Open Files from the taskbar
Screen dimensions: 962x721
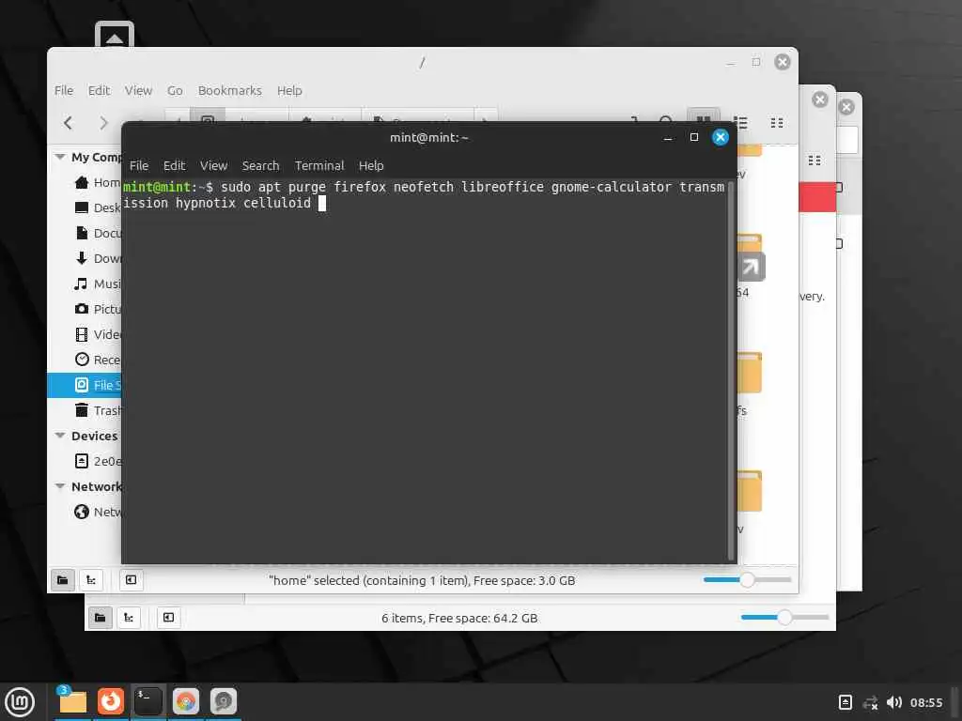(x=72, y=701)
